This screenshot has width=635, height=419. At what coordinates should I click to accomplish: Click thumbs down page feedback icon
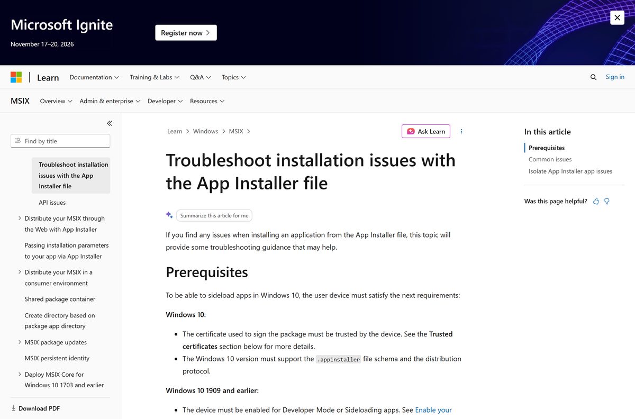(607, 201)
